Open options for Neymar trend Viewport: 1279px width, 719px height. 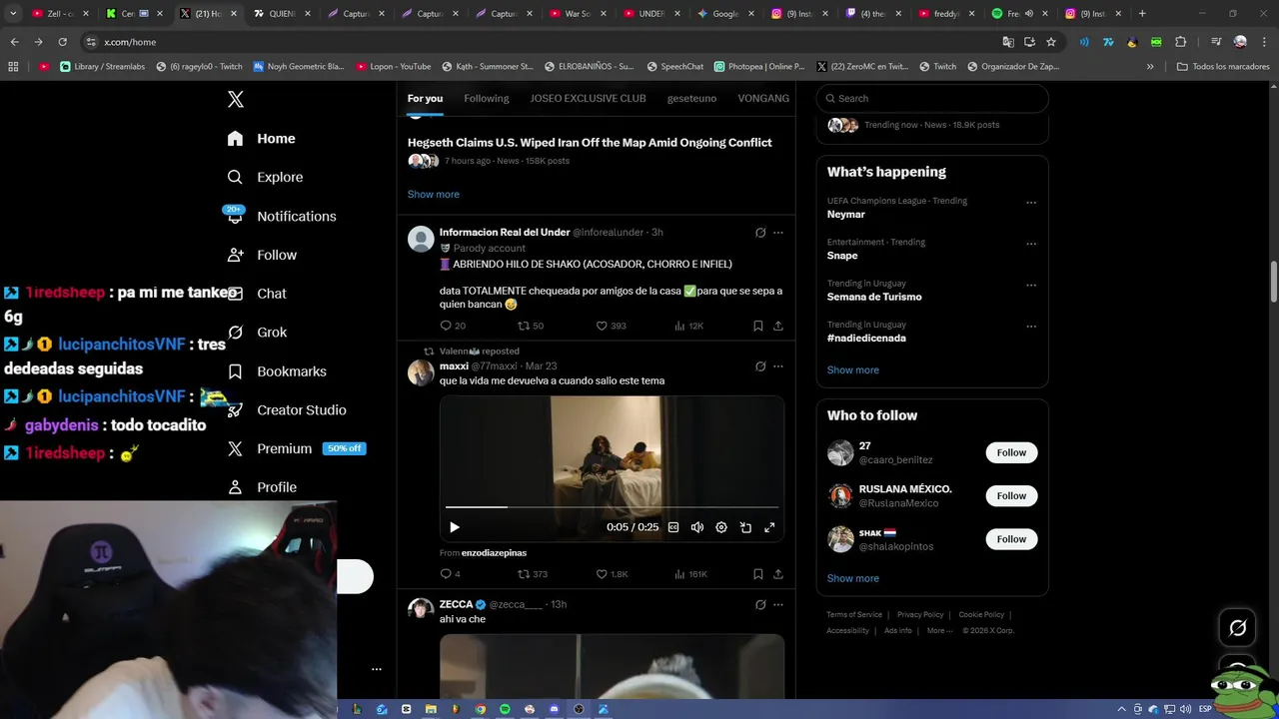pos(1031,203)
